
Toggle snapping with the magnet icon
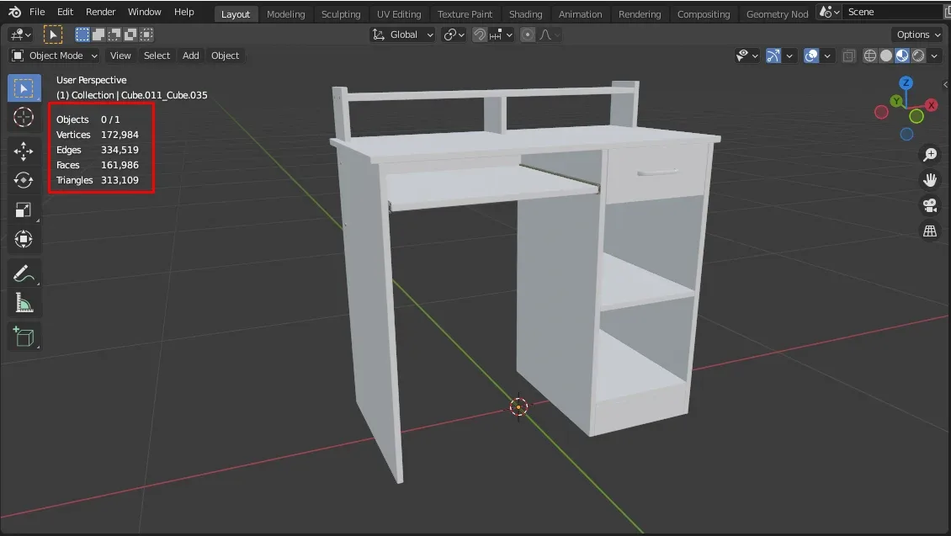point(479,34)
